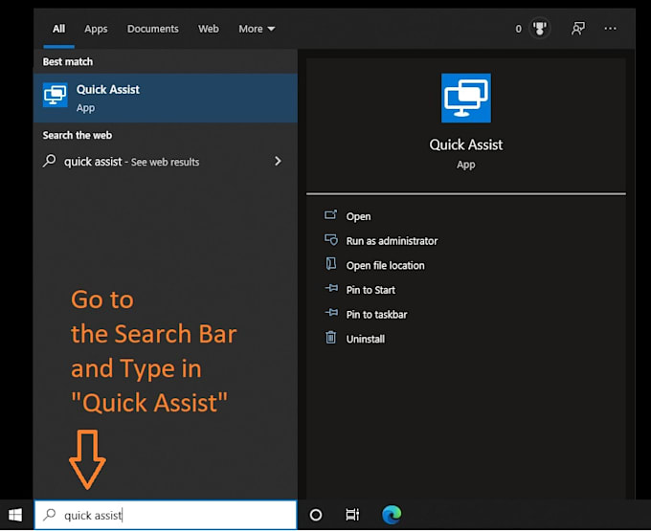Click the Search the web heading
Viewport: 651px width, 531px height.
(78, 135)
